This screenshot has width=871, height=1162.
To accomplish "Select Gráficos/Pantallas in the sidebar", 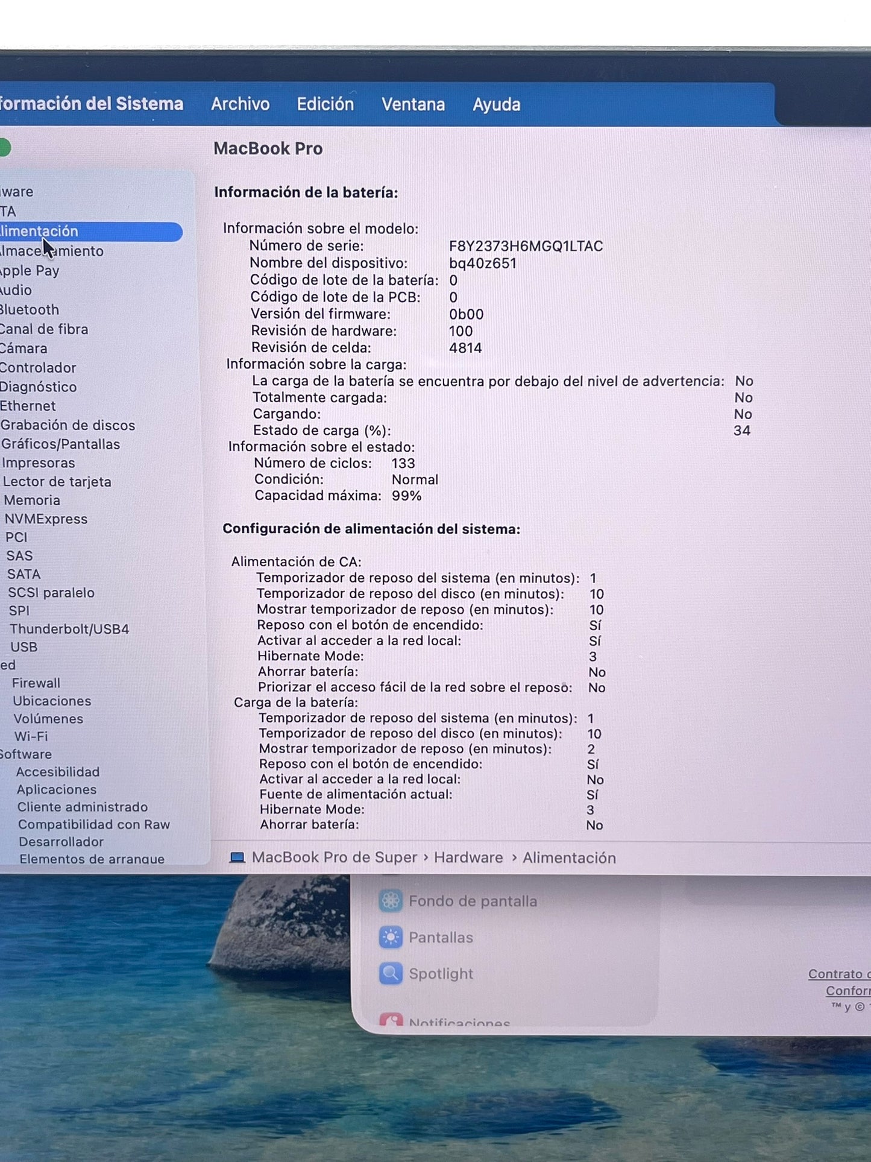I will tap(60, 444).
